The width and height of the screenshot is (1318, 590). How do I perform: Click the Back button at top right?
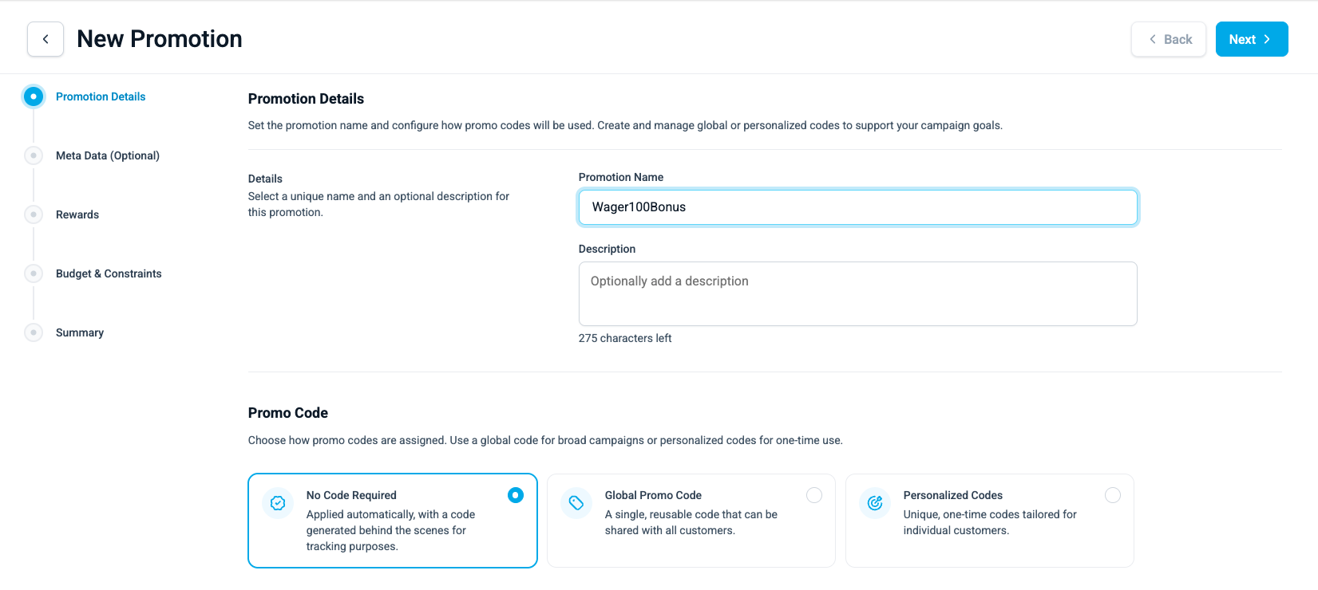tap(1169, 39)
